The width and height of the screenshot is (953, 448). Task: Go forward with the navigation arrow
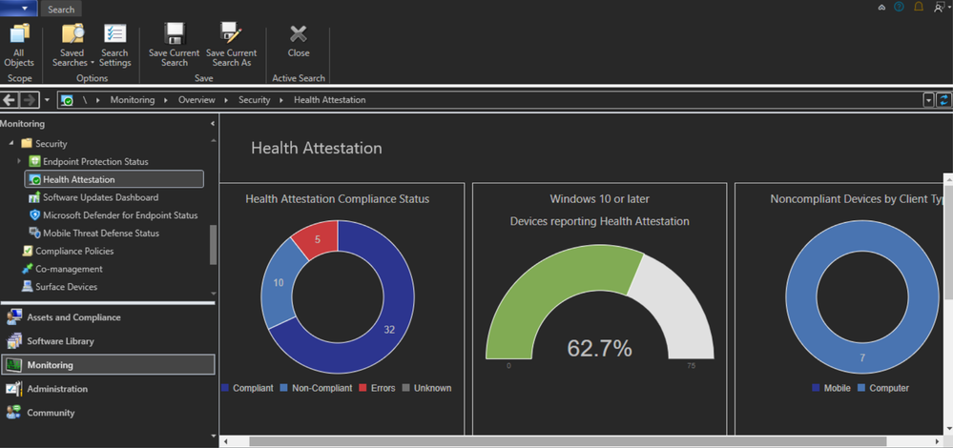tap(30, 99)
